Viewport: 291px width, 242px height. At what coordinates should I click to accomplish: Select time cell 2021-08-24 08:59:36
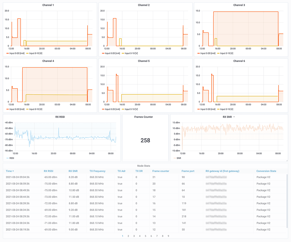[18, 184]
